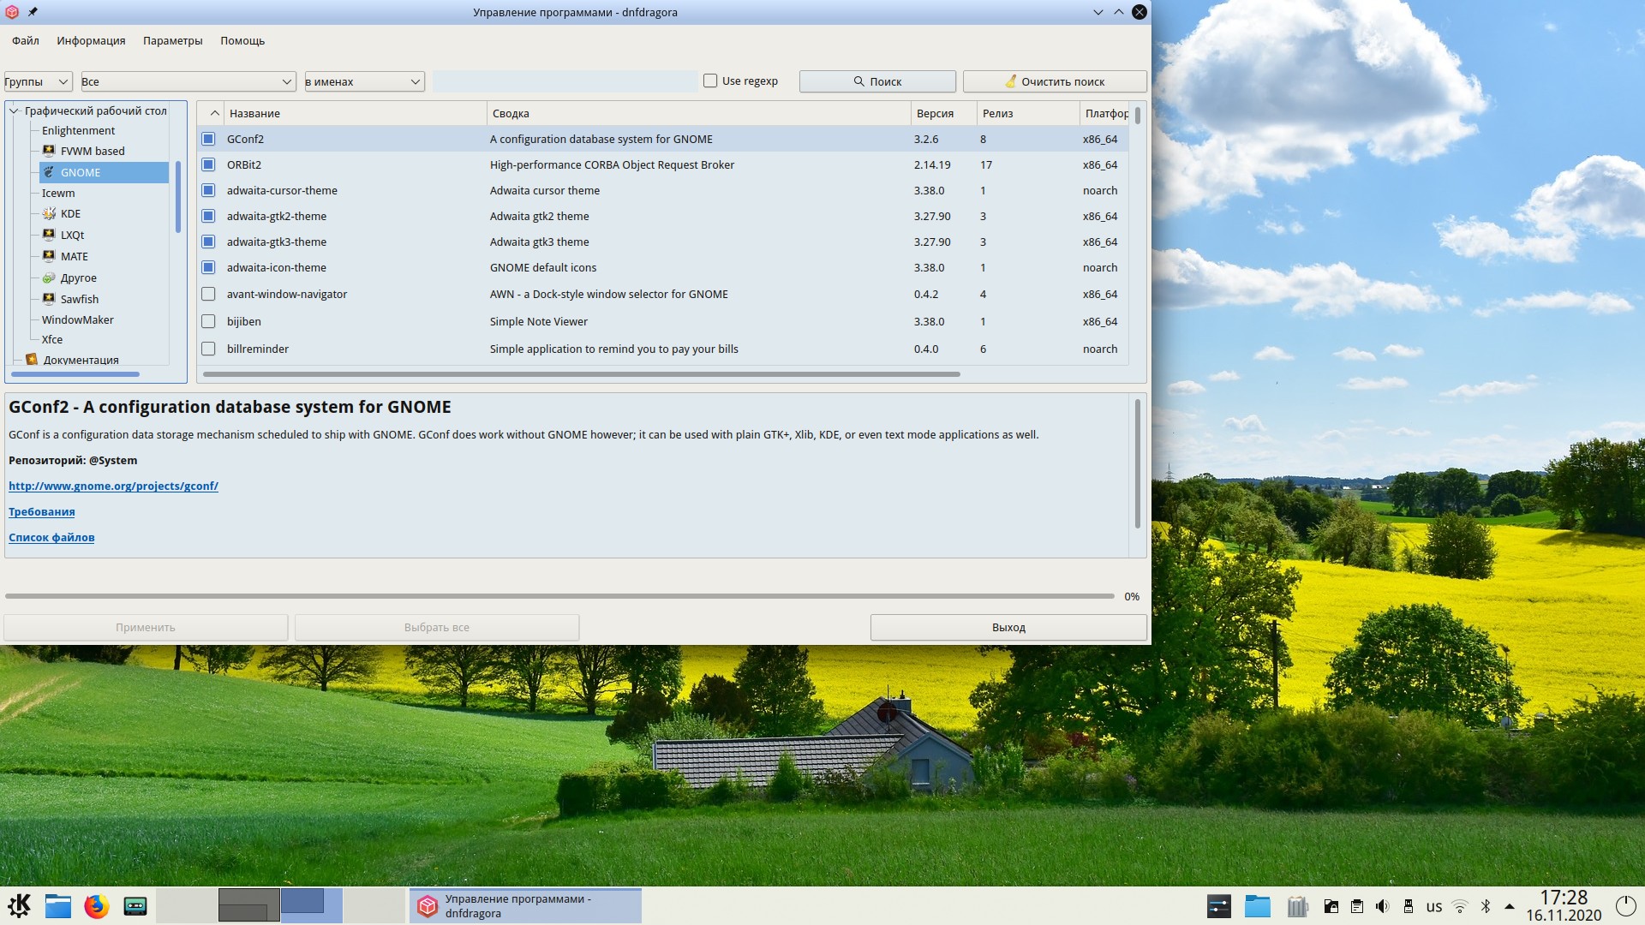1645x925 pixels.
Task: Open the 'в именах' search scope dropdown
Action: coord(364,81)
